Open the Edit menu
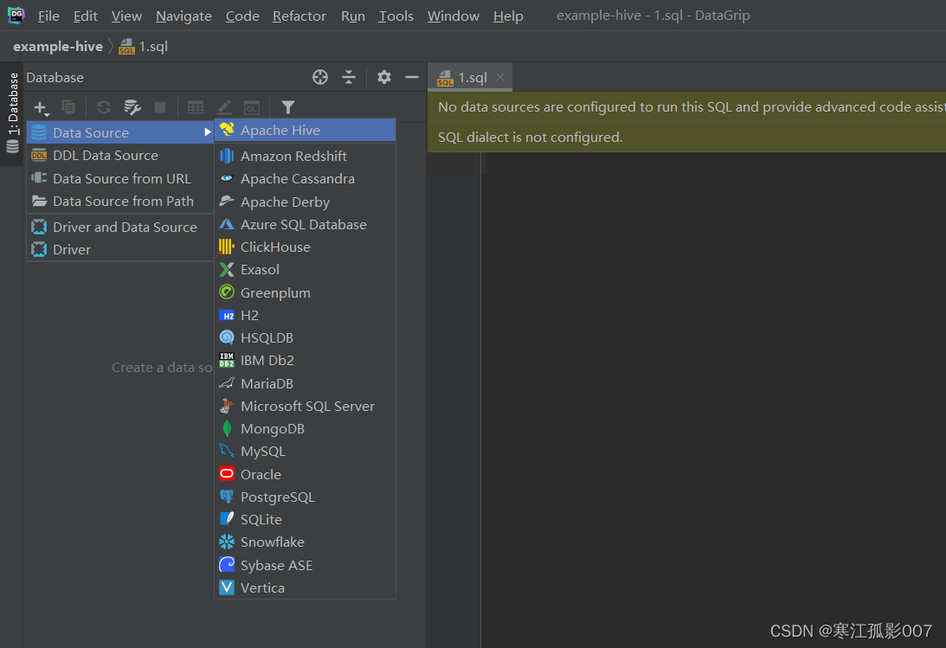The image size is (946, 648). (85, 16)
